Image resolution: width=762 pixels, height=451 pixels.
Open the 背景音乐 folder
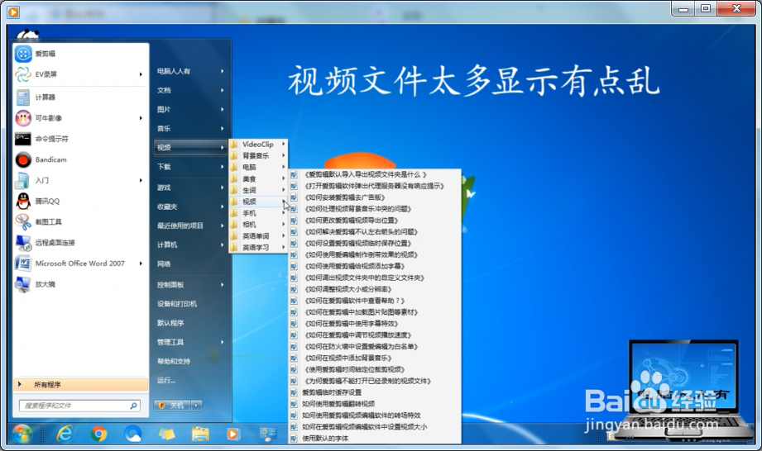coord(258,155)
